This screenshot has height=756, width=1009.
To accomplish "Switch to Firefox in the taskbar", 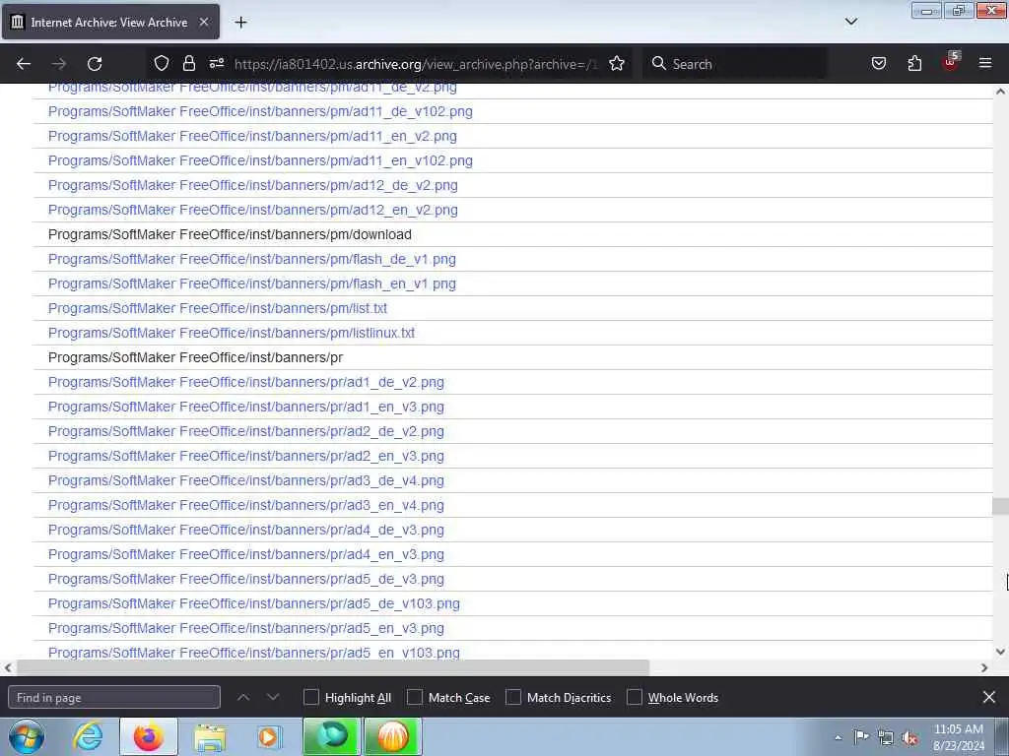I will [149, 736].
